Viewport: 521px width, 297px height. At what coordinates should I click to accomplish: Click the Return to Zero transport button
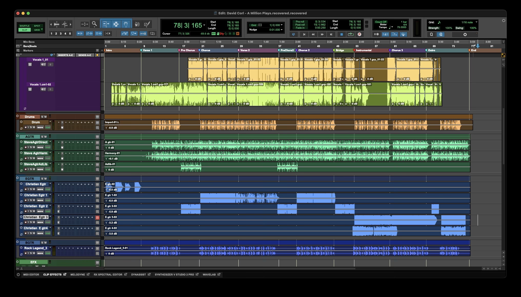(x=304, y=34)
